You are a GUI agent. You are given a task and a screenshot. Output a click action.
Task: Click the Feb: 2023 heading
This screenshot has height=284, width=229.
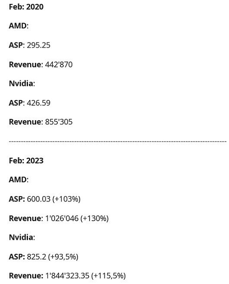tap(26, 161)
